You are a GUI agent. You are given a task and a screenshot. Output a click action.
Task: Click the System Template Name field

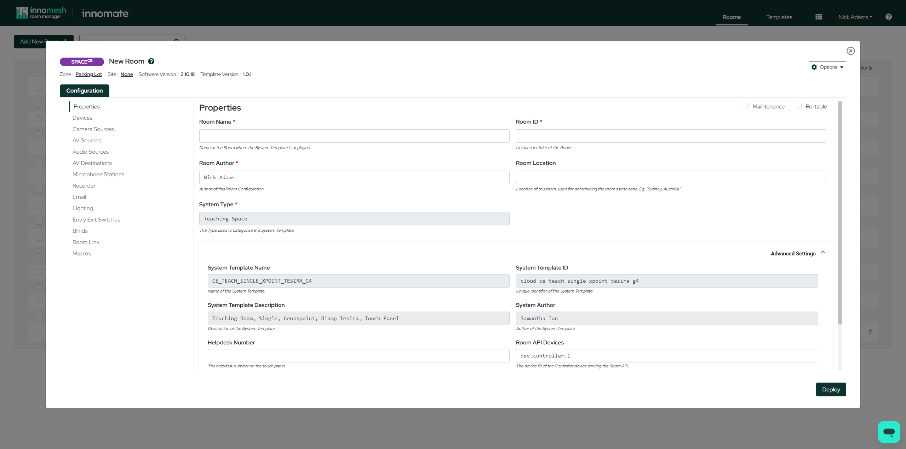click(x=359, y=281)
